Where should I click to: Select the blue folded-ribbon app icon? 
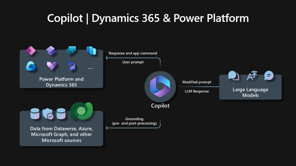point(90,50)
